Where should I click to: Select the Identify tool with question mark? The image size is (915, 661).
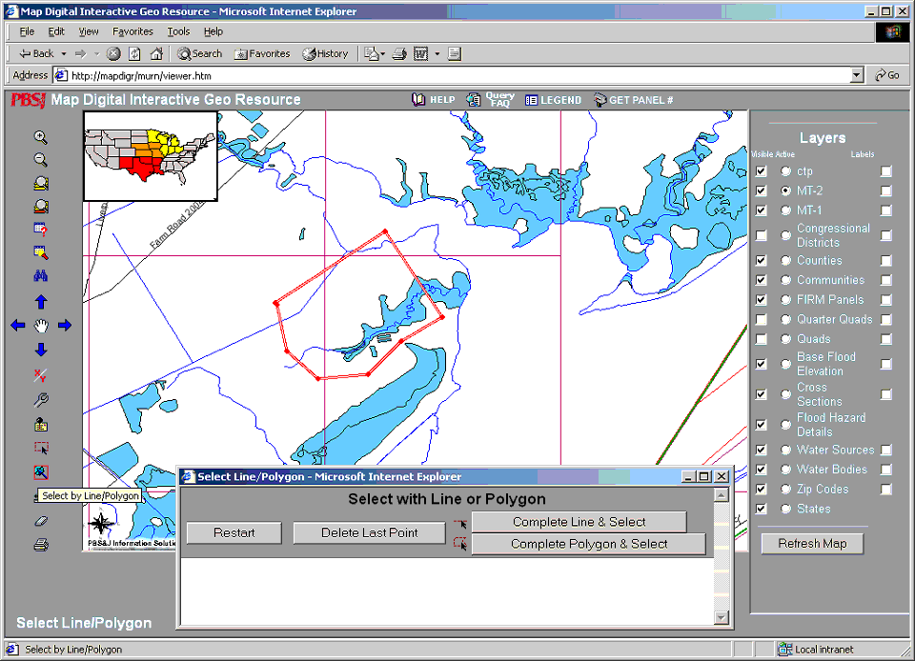pos(40,230)
